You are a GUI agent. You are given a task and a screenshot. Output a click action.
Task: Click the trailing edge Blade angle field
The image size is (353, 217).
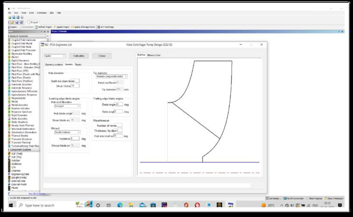[x=119, y=104]
